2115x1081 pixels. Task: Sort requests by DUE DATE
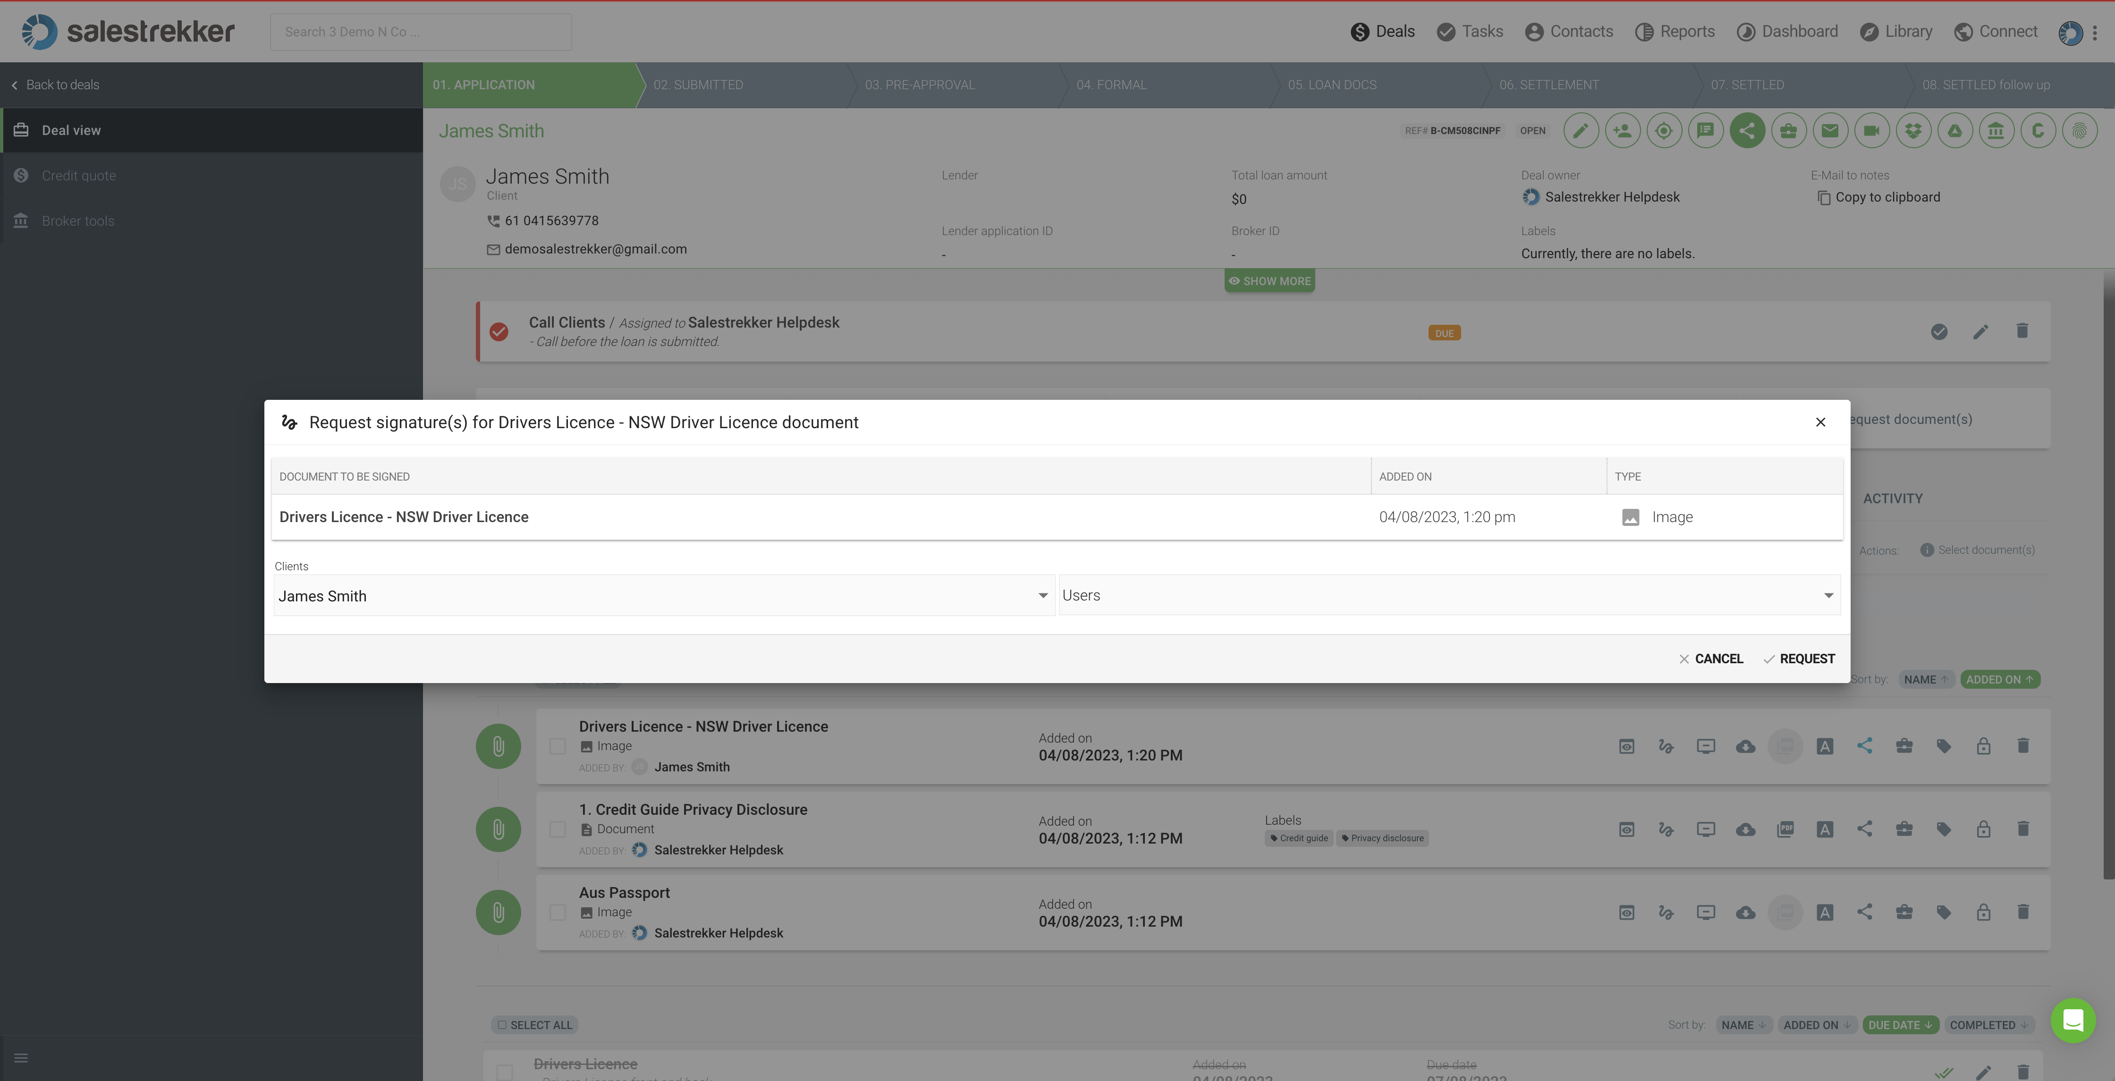click(1900, 1025)
